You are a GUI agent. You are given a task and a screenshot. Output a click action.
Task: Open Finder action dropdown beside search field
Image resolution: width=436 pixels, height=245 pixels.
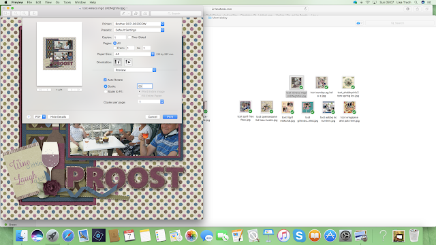pyautogui.click(x=359, y=23)
